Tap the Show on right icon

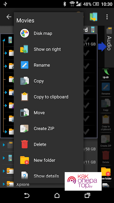24,49
